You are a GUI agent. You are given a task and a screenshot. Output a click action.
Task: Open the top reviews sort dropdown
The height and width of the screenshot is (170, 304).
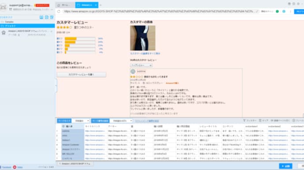click(141, 65)
